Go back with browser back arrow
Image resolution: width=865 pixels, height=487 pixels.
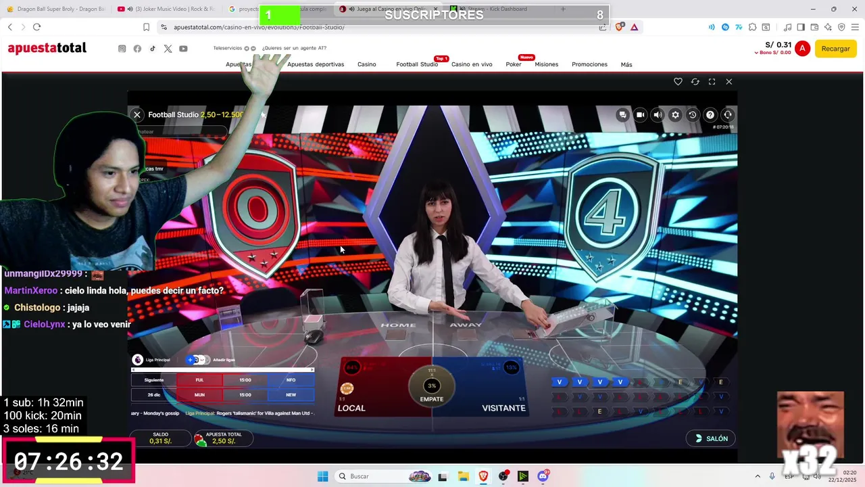click(x=9, y=27)
